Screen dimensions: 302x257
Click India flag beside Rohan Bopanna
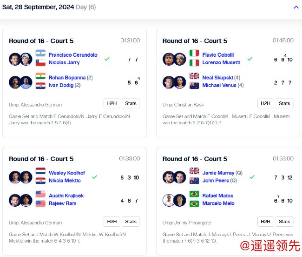[40, 77]
